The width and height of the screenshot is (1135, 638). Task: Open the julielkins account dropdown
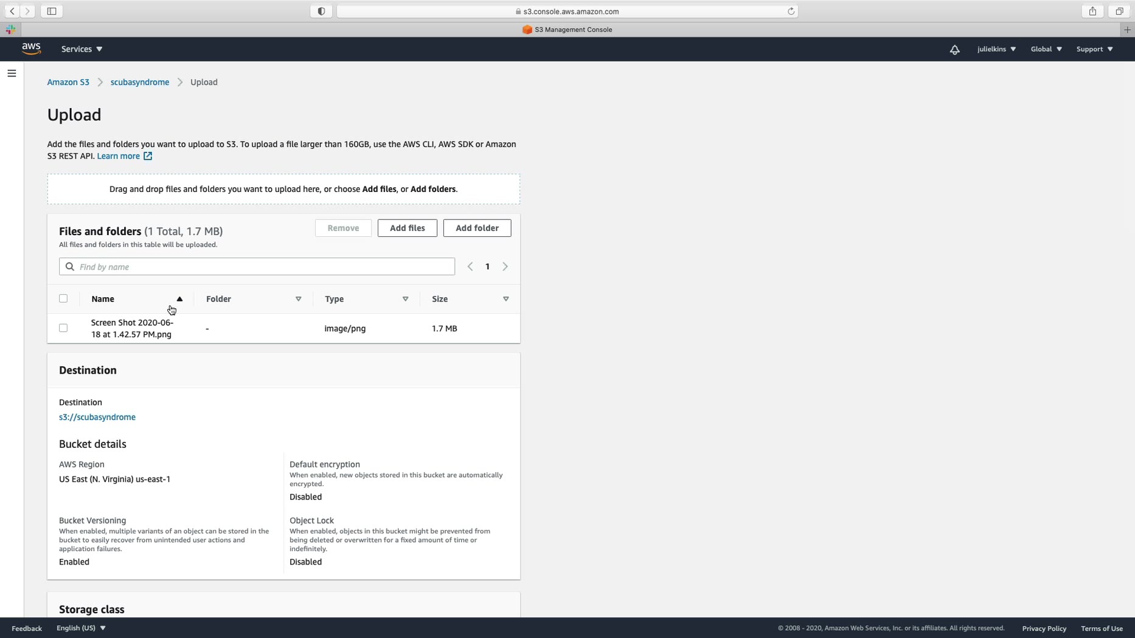click(996, 49)
